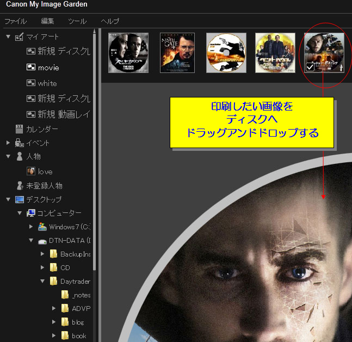This screenshot has height=342, width=352.
Task: Click the イベント icon
Action: click(19, 143)
